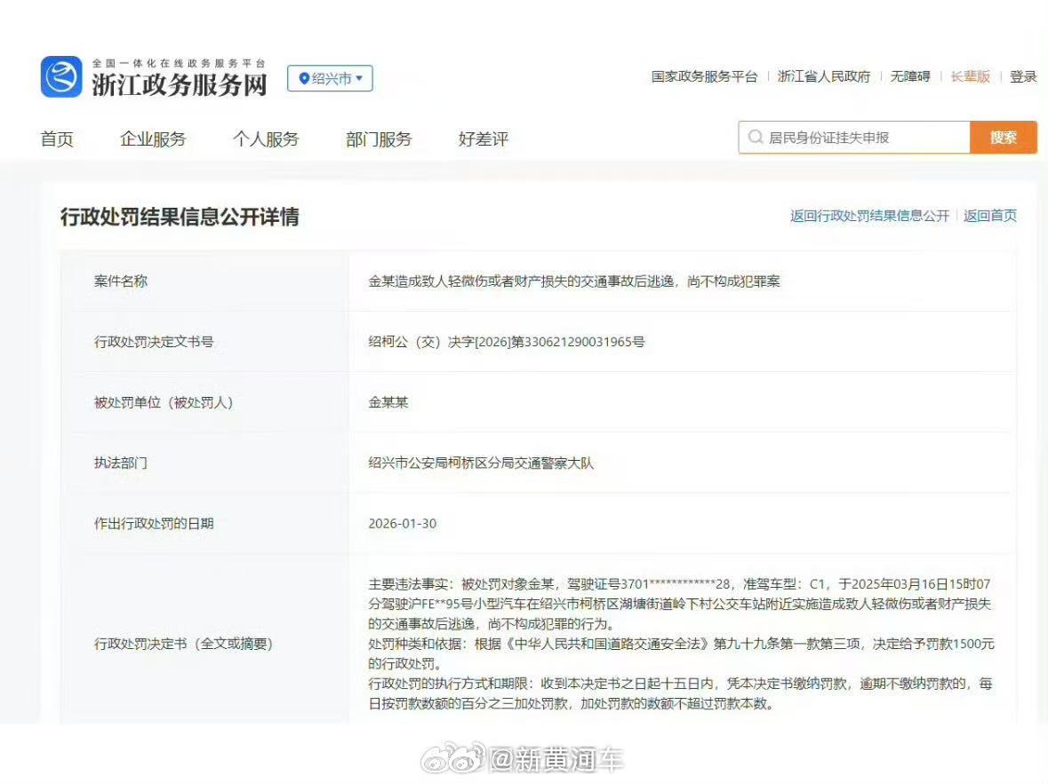The width and height of the screenshot is (1048, 784).
Task: Open the 无障碍 accessibility option
Action: 912,76
